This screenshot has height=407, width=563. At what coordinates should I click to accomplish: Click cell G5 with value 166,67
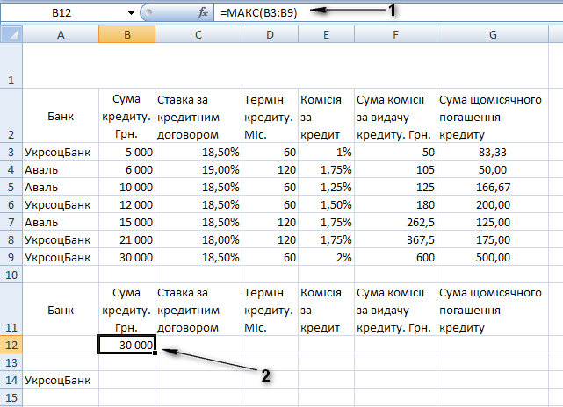(493, 187)
